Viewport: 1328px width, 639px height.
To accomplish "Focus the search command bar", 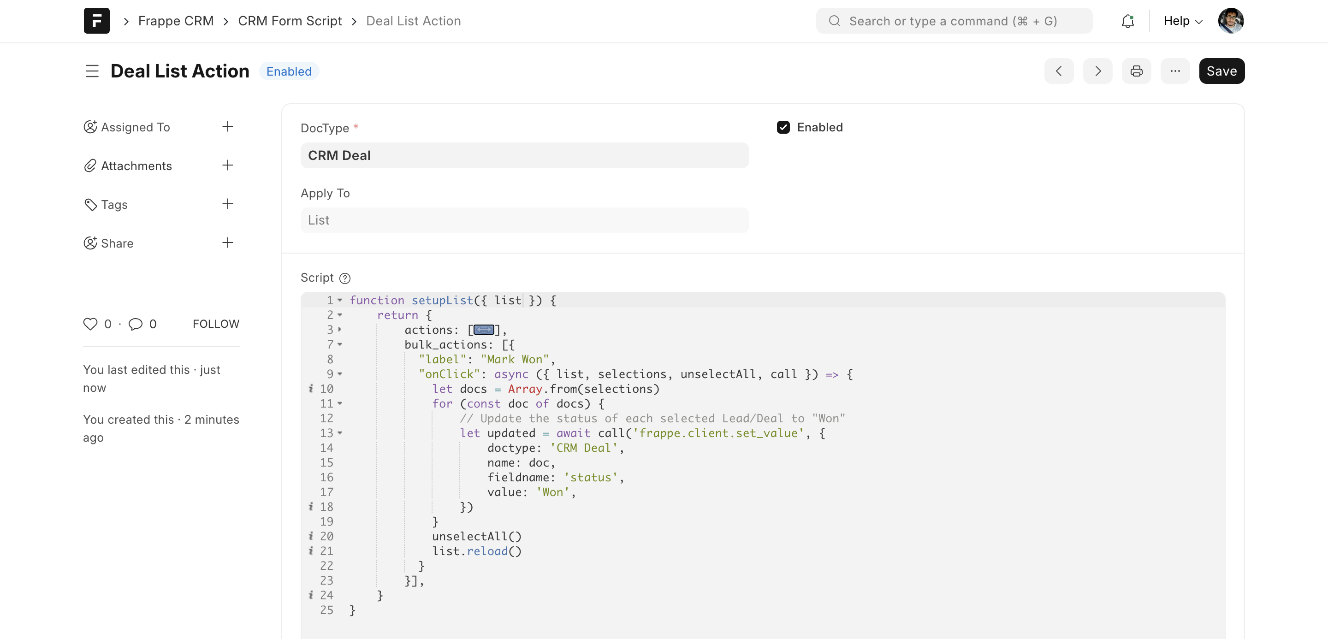I will [x=954, y=21].
